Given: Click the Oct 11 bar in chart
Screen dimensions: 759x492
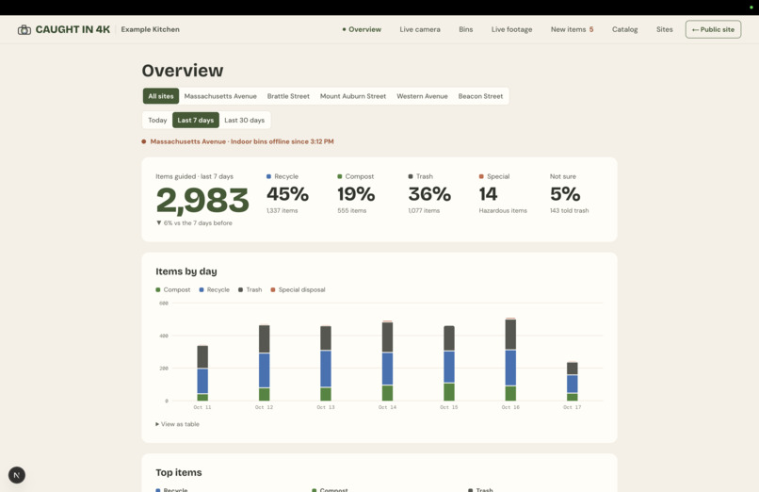Looking at the screenshot, I should coord(202,373).
